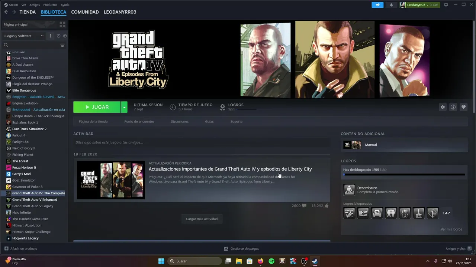Select Euro Truck Simulator 2 in library
The width and height of the screenshot is (476, 267).
click(29, 129)
